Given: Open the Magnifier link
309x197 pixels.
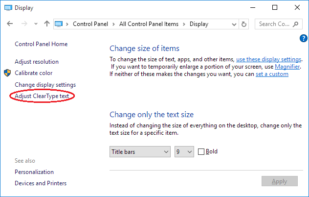Looking at the screenshot, I should pyautogui.click(x=287, y=66).
